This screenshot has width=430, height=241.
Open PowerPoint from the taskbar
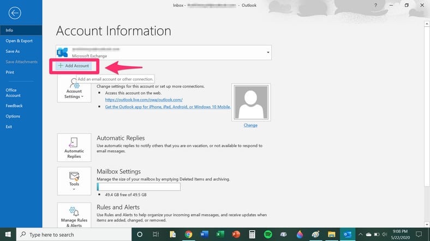click(x=236, y=234)
